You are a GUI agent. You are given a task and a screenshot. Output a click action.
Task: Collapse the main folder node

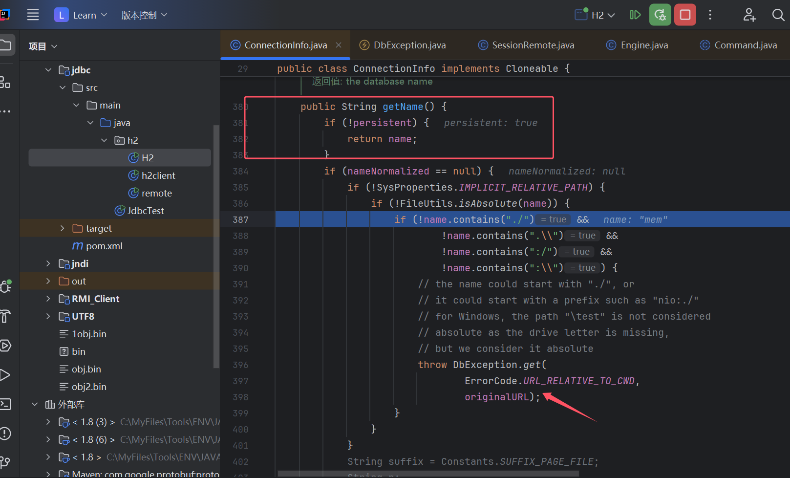tap(76, 105)
